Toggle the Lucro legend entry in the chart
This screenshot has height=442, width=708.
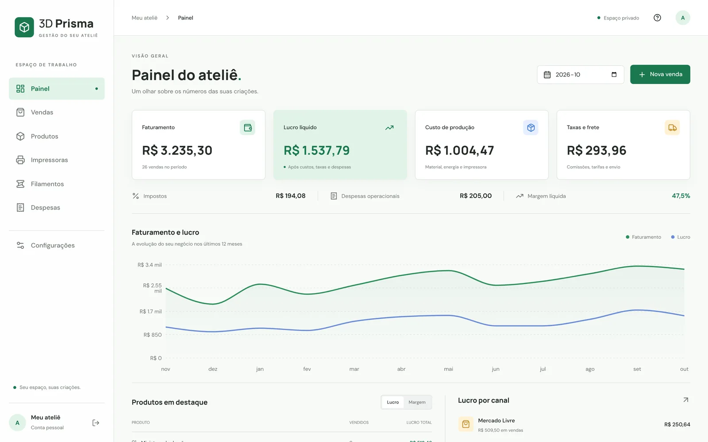click(681, 237)
